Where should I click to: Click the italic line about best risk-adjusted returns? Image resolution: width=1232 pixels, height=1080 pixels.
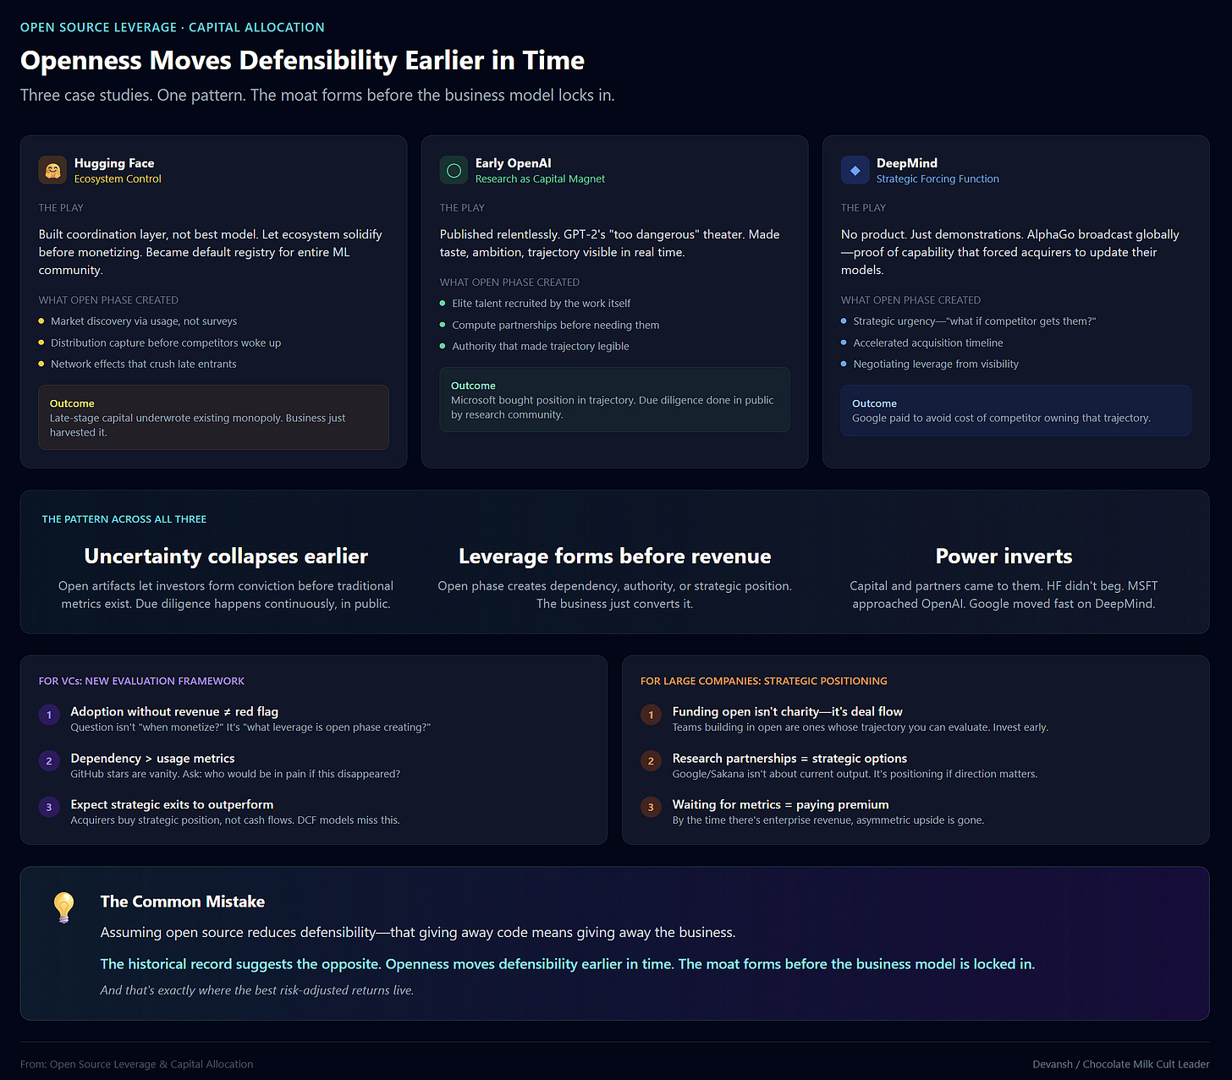click(x=257, y=990)
